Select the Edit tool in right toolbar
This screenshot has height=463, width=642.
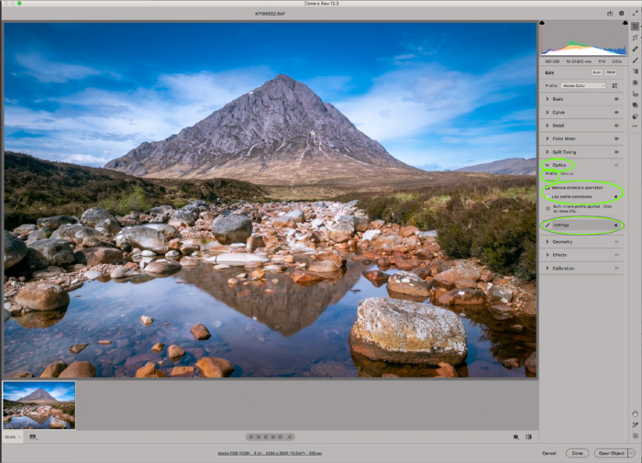click(635, 27)
